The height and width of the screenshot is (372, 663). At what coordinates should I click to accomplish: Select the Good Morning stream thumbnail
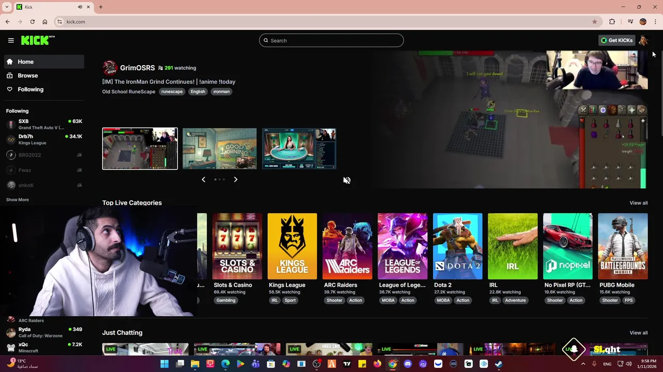pyautogui.click(x=220, y=149)
